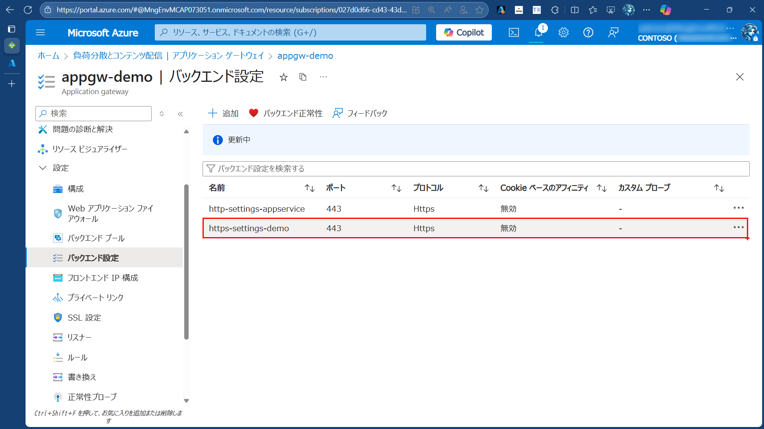The image size is (764, 429).
Task: Click the sidebar scroll-up arrow
Action: coord(186,131)
